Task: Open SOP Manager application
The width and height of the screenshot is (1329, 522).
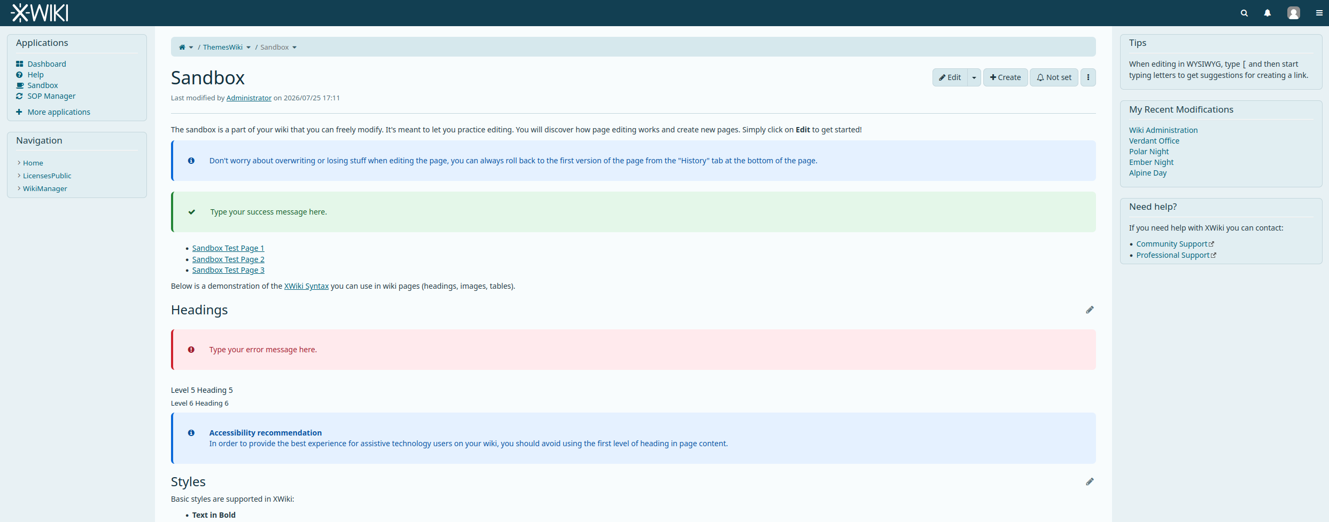Action: tap(51, 96)
